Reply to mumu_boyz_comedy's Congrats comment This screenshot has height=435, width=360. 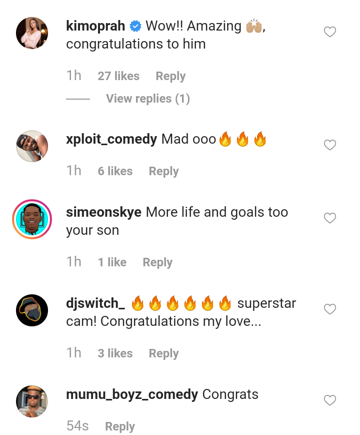click(120, 426)
